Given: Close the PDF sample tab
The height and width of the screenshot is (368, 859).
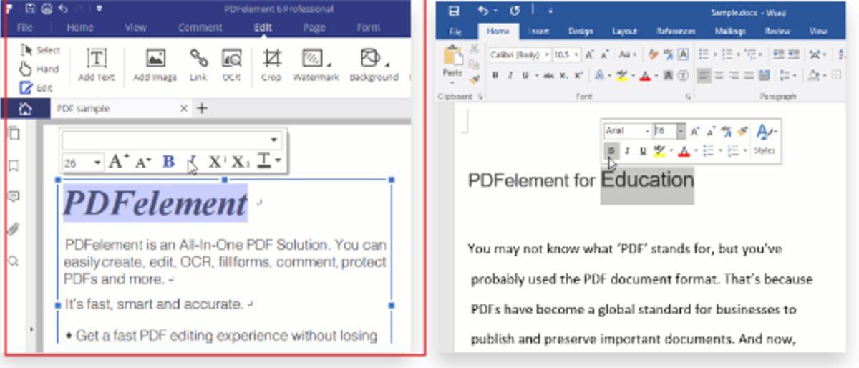Looking at the screenshot, I should click(183, 109).
